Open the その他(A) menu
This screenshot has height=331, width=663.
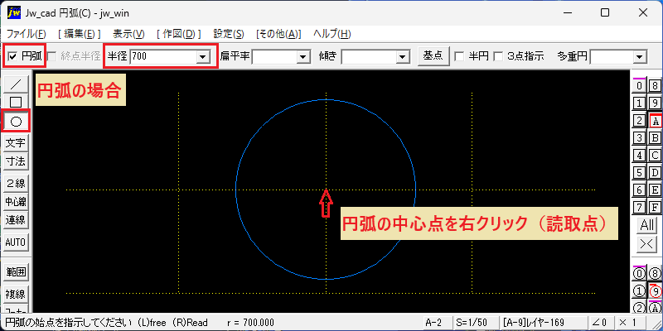click(x=278, y=34)
